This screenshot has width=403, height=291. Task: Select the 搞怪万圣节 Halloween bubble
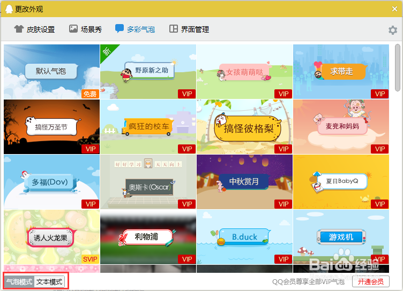coord(51,127)
